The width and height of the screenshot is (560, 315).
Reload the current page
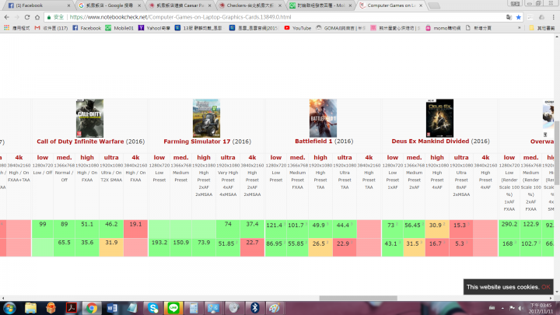27,17
